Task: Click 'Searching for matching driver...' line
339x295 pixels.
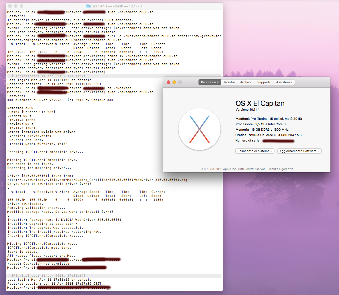Action: [x=39, y=168]
